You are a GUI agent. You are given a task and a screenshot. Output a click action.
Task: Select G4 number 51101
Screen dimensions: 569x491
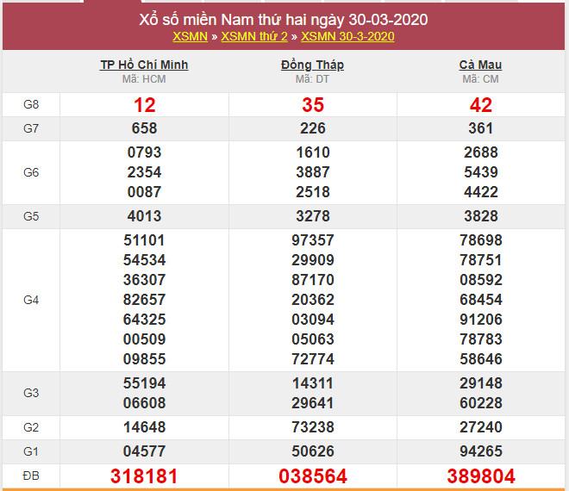click(x=145, y=240)
